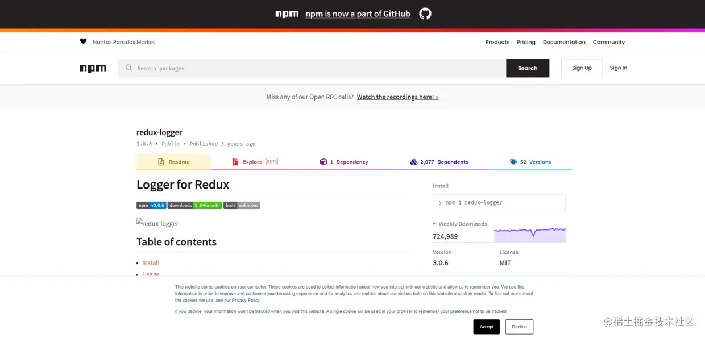Click the 'Public' label under package name
705x338 pixels.
point(171,144)
